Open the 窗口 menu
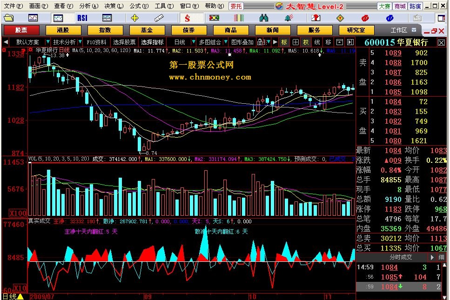 click(x=189, y=6)
